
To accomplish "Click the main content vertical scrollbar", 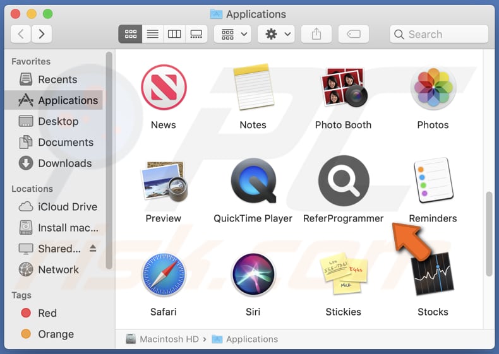I will [x=489, y=233].
